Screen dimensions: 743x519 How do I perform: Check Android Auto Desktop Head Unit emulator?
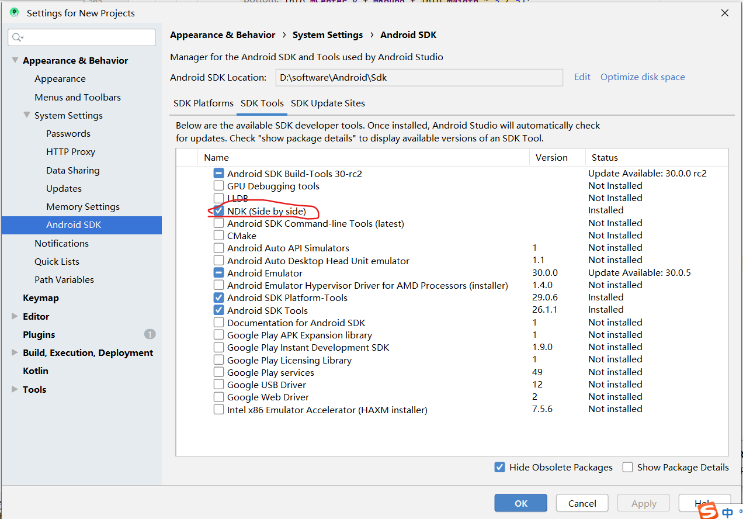pyautogui.click(x=218, y=260)
